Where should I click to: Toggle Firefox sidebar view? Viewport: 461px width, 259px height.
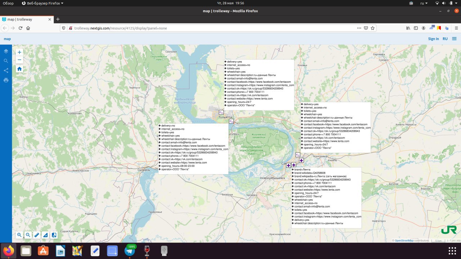(416, 28)
